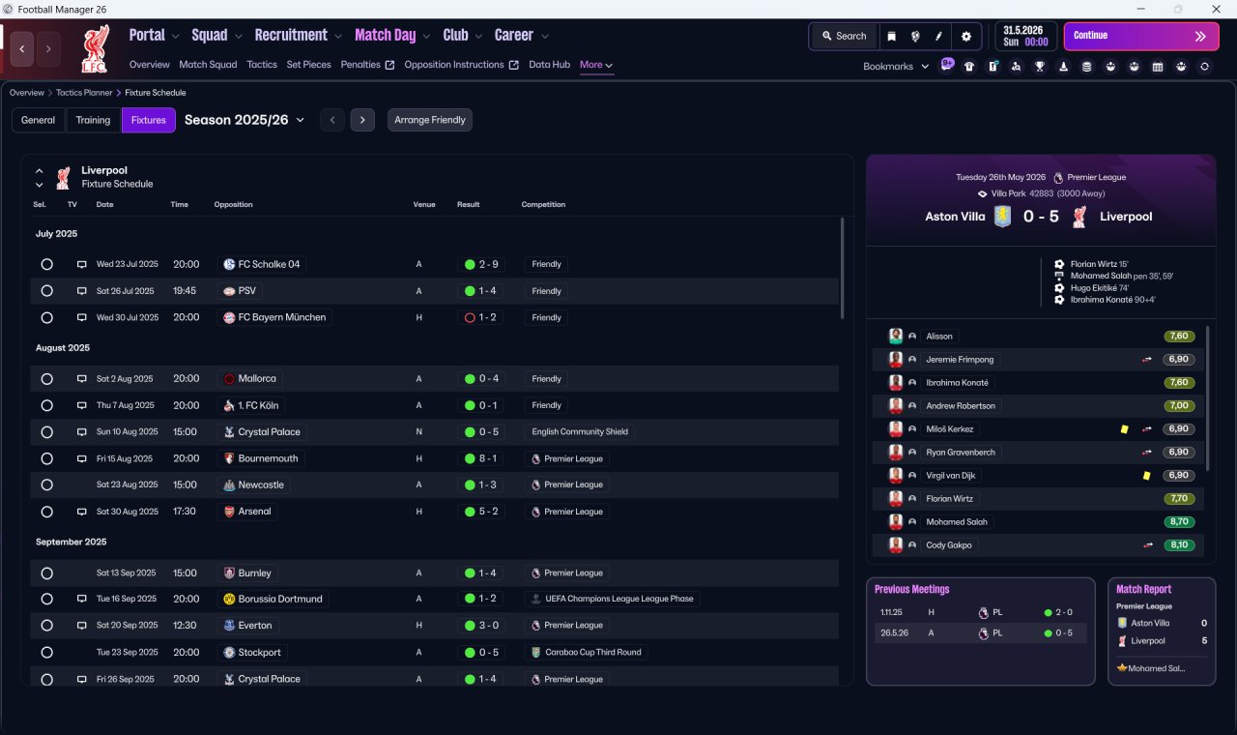Go forward with the right arrow navigation button
Screen dimensions: 1237x735
tap(48, 48)
